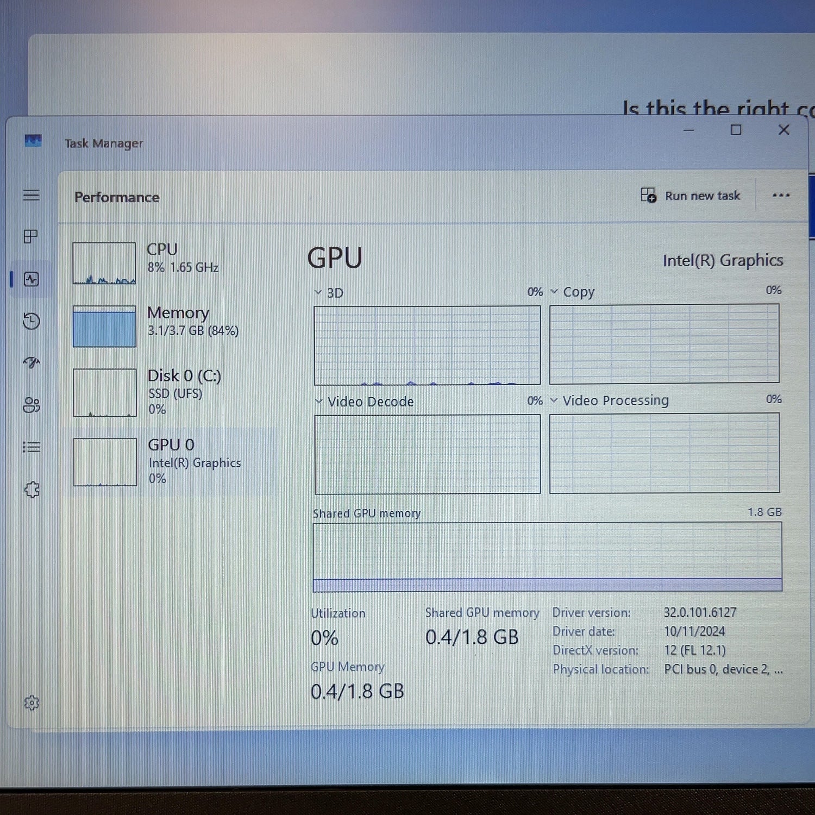
Task: Click the GPU 0 mini graph
Action: point(105,462)
